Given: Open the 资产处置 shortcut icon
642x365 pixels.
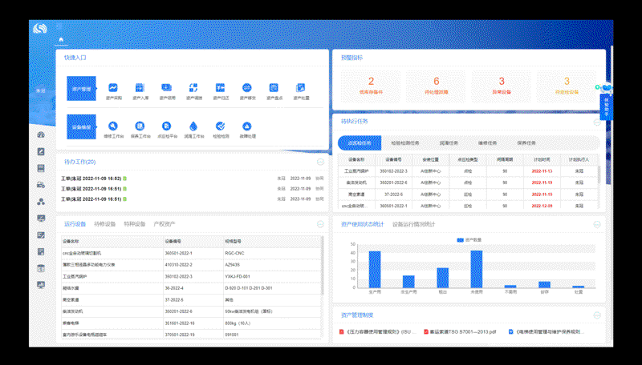Looking at the screenshot, I should [x=300, y=88].
